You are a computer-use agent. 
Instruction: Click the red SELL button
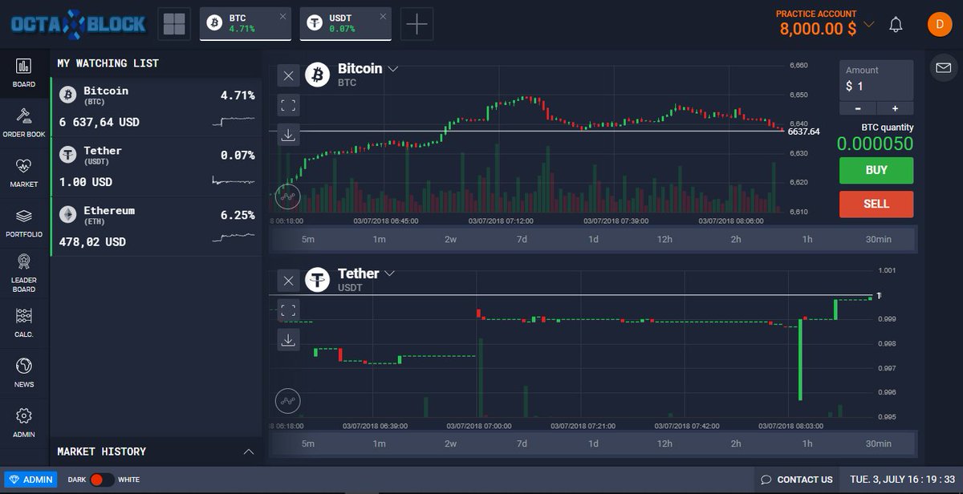pyautogui.click(x=876, y=204)
